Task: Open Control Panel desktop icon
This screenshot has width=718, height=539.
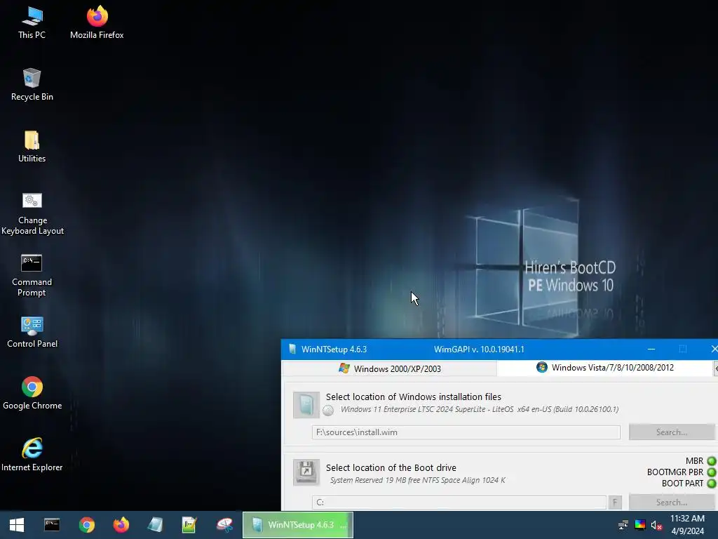Action: [32, 332]
